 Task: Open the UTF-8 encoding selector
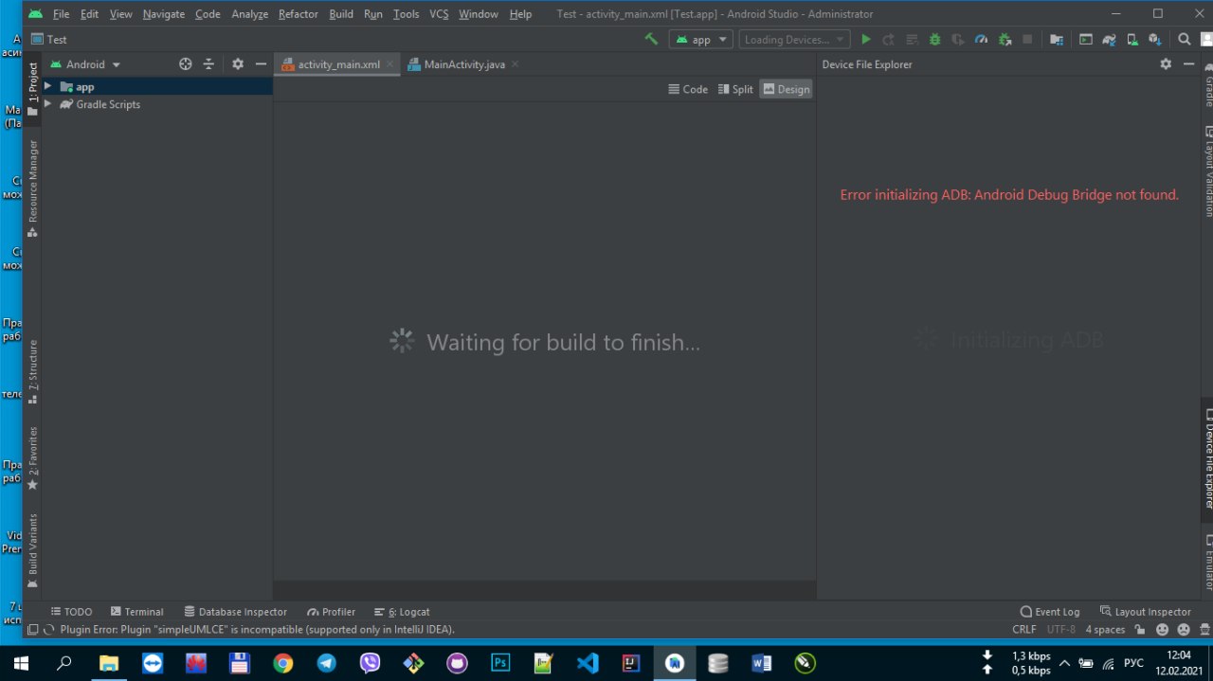click(1061, 629)
